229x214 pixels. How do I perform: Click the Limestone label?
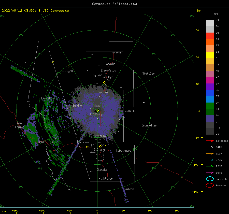48,98
